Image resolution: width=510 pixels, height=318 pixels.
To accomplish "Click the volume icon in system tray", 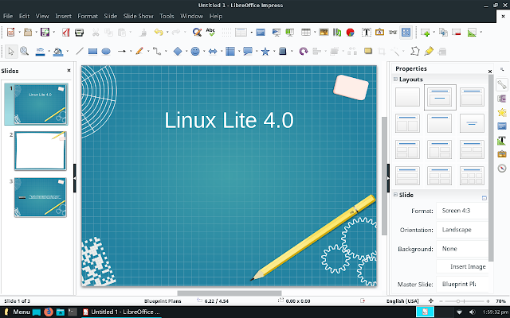I will pyautogui.click(x=473, y=312).
